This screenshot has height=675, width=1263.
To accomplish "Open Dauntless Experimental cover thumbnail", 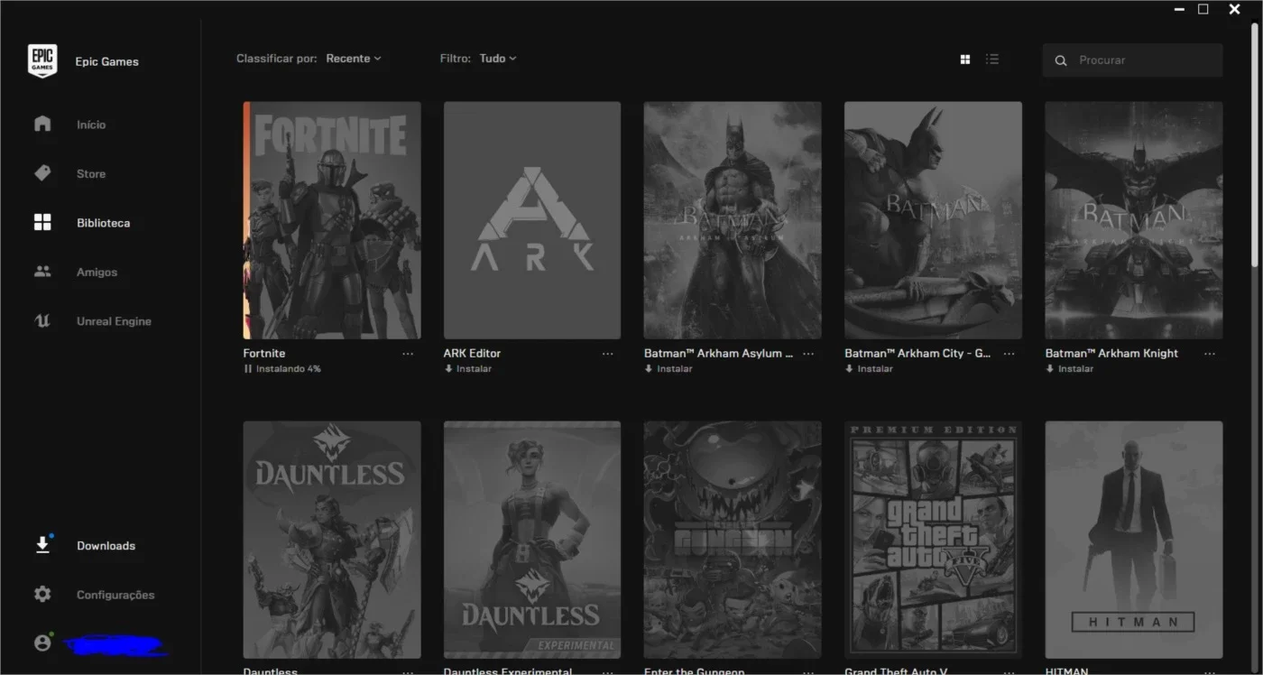I will [x=532, y=540].
